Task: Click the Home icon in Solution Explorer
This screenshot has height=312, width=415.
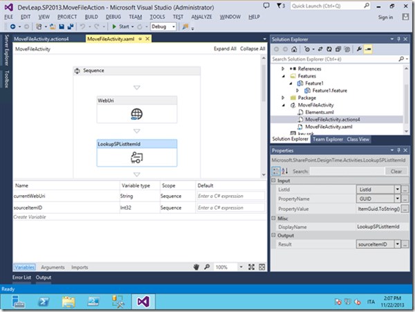Action: 294,49
